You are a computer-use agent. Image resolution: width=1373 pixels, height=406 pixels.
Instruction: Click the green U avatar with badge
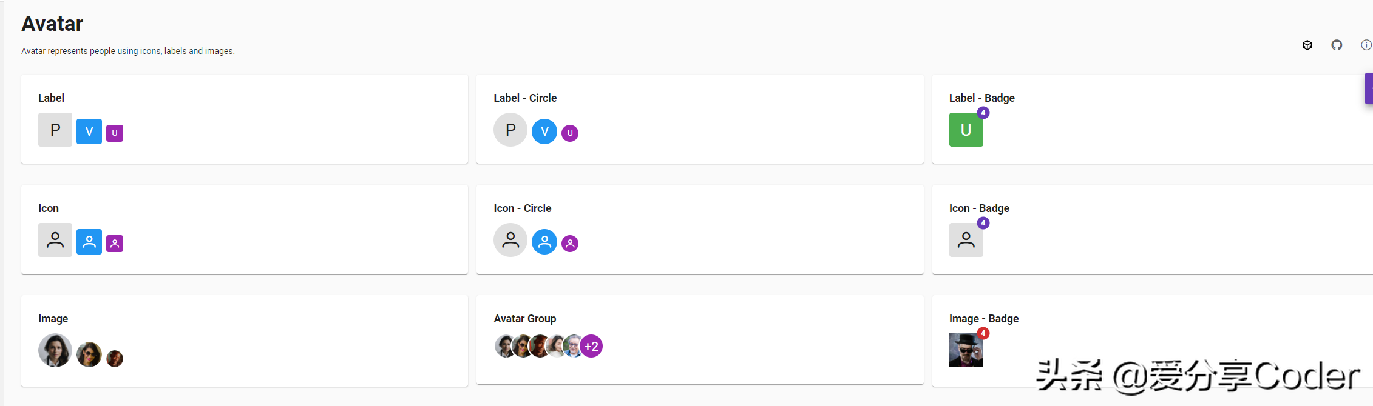[x=966, y=130]
